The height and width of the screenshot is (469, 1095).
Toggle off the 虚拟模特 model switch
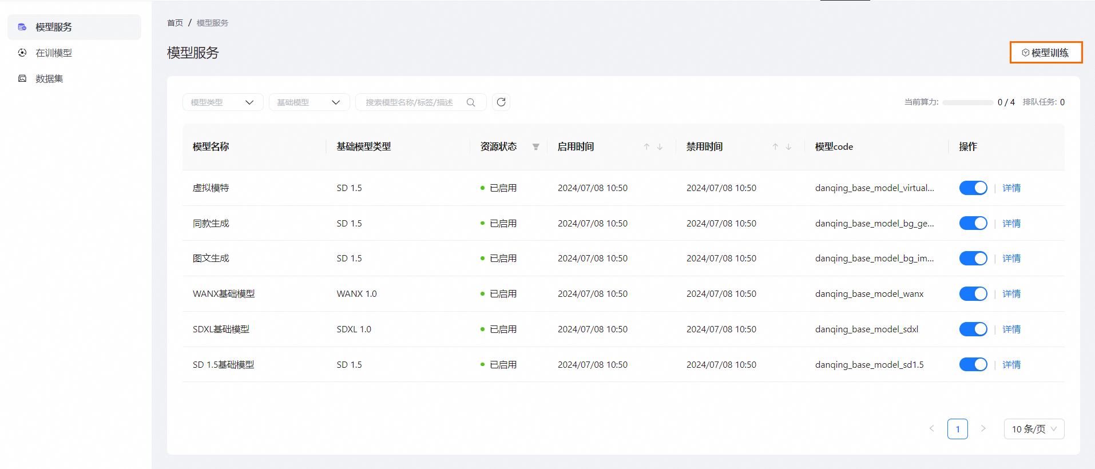[x=973, y=188]
